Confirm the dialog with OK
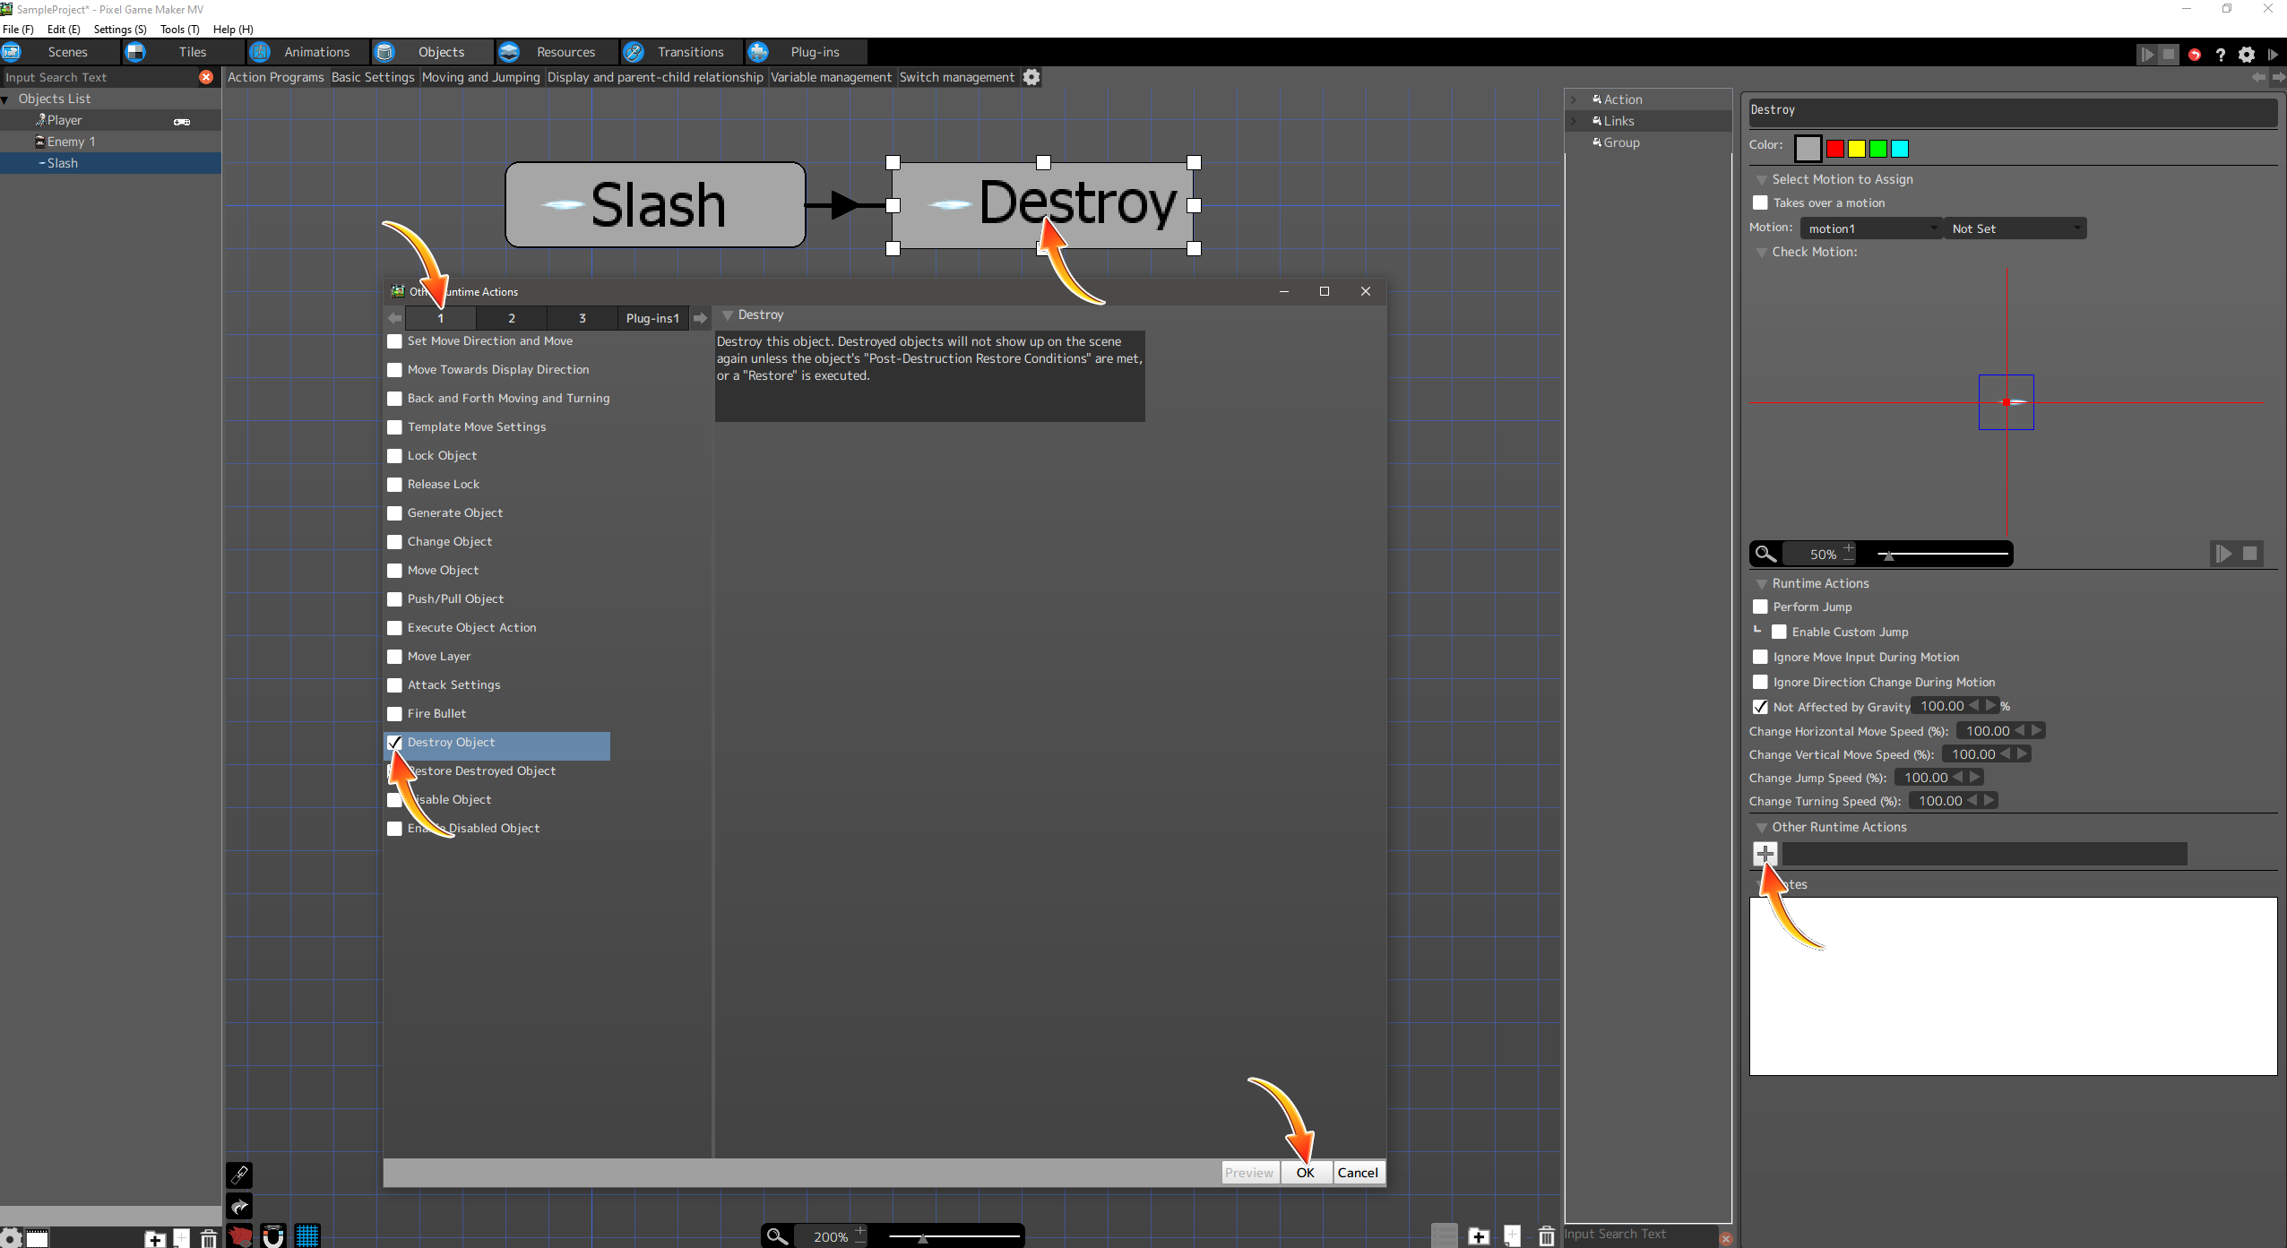 click(x=1305, y=1172)
